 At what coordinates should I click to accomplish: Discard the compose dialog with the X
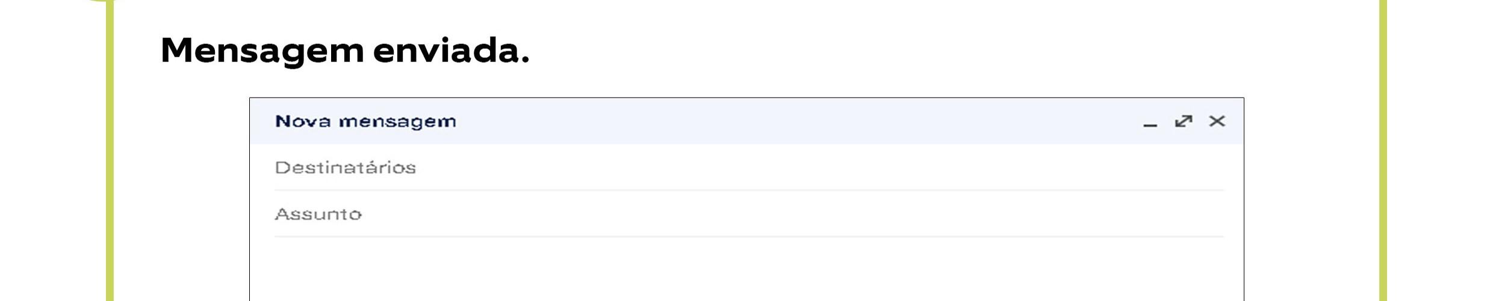[x=1217, y=122]
